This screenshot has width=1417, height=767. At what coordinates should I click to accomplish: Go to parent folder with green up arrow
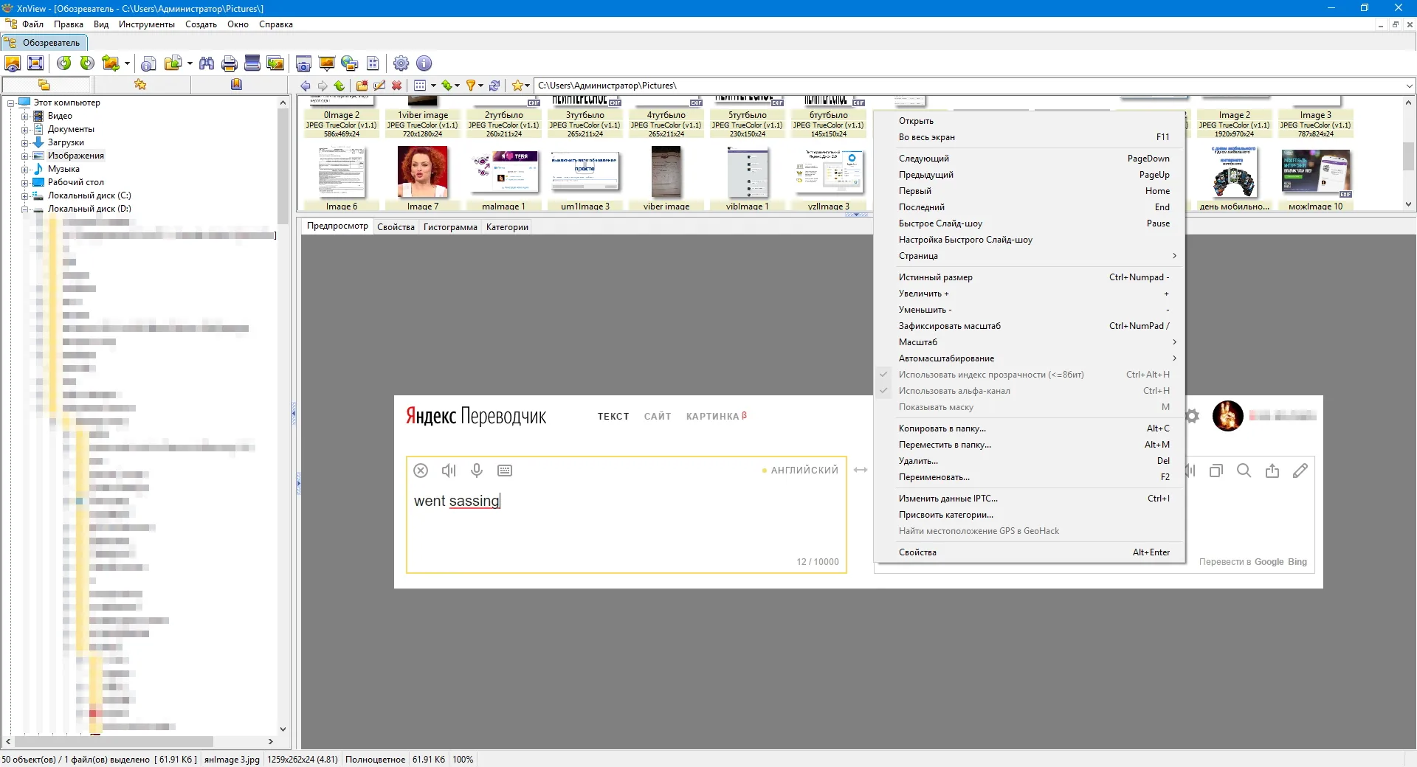(339, 86)
